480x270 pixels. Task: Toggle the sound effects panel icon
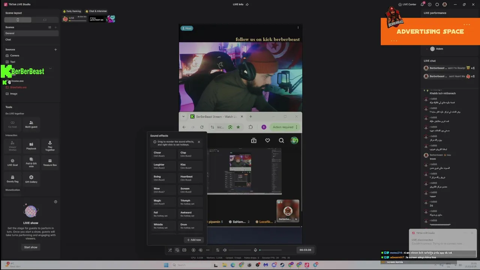177,250
